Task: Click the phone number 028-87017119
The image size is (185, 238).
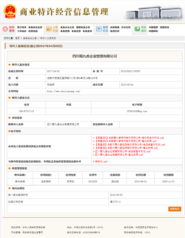Action: pos(26,111)
